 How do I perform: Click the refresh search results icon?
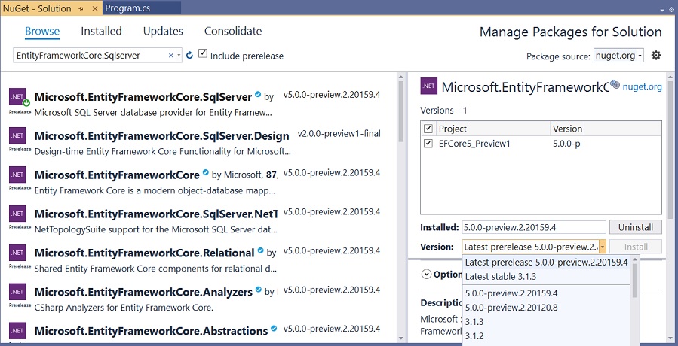click(x=189, y=55)
